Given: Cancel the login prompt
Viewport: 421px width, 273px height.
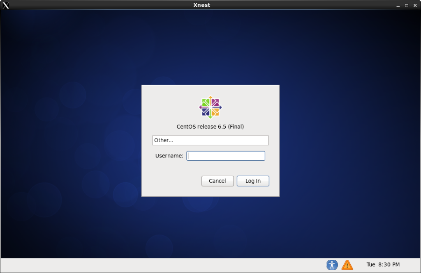Looking at the screenshot, I should 217,181.
